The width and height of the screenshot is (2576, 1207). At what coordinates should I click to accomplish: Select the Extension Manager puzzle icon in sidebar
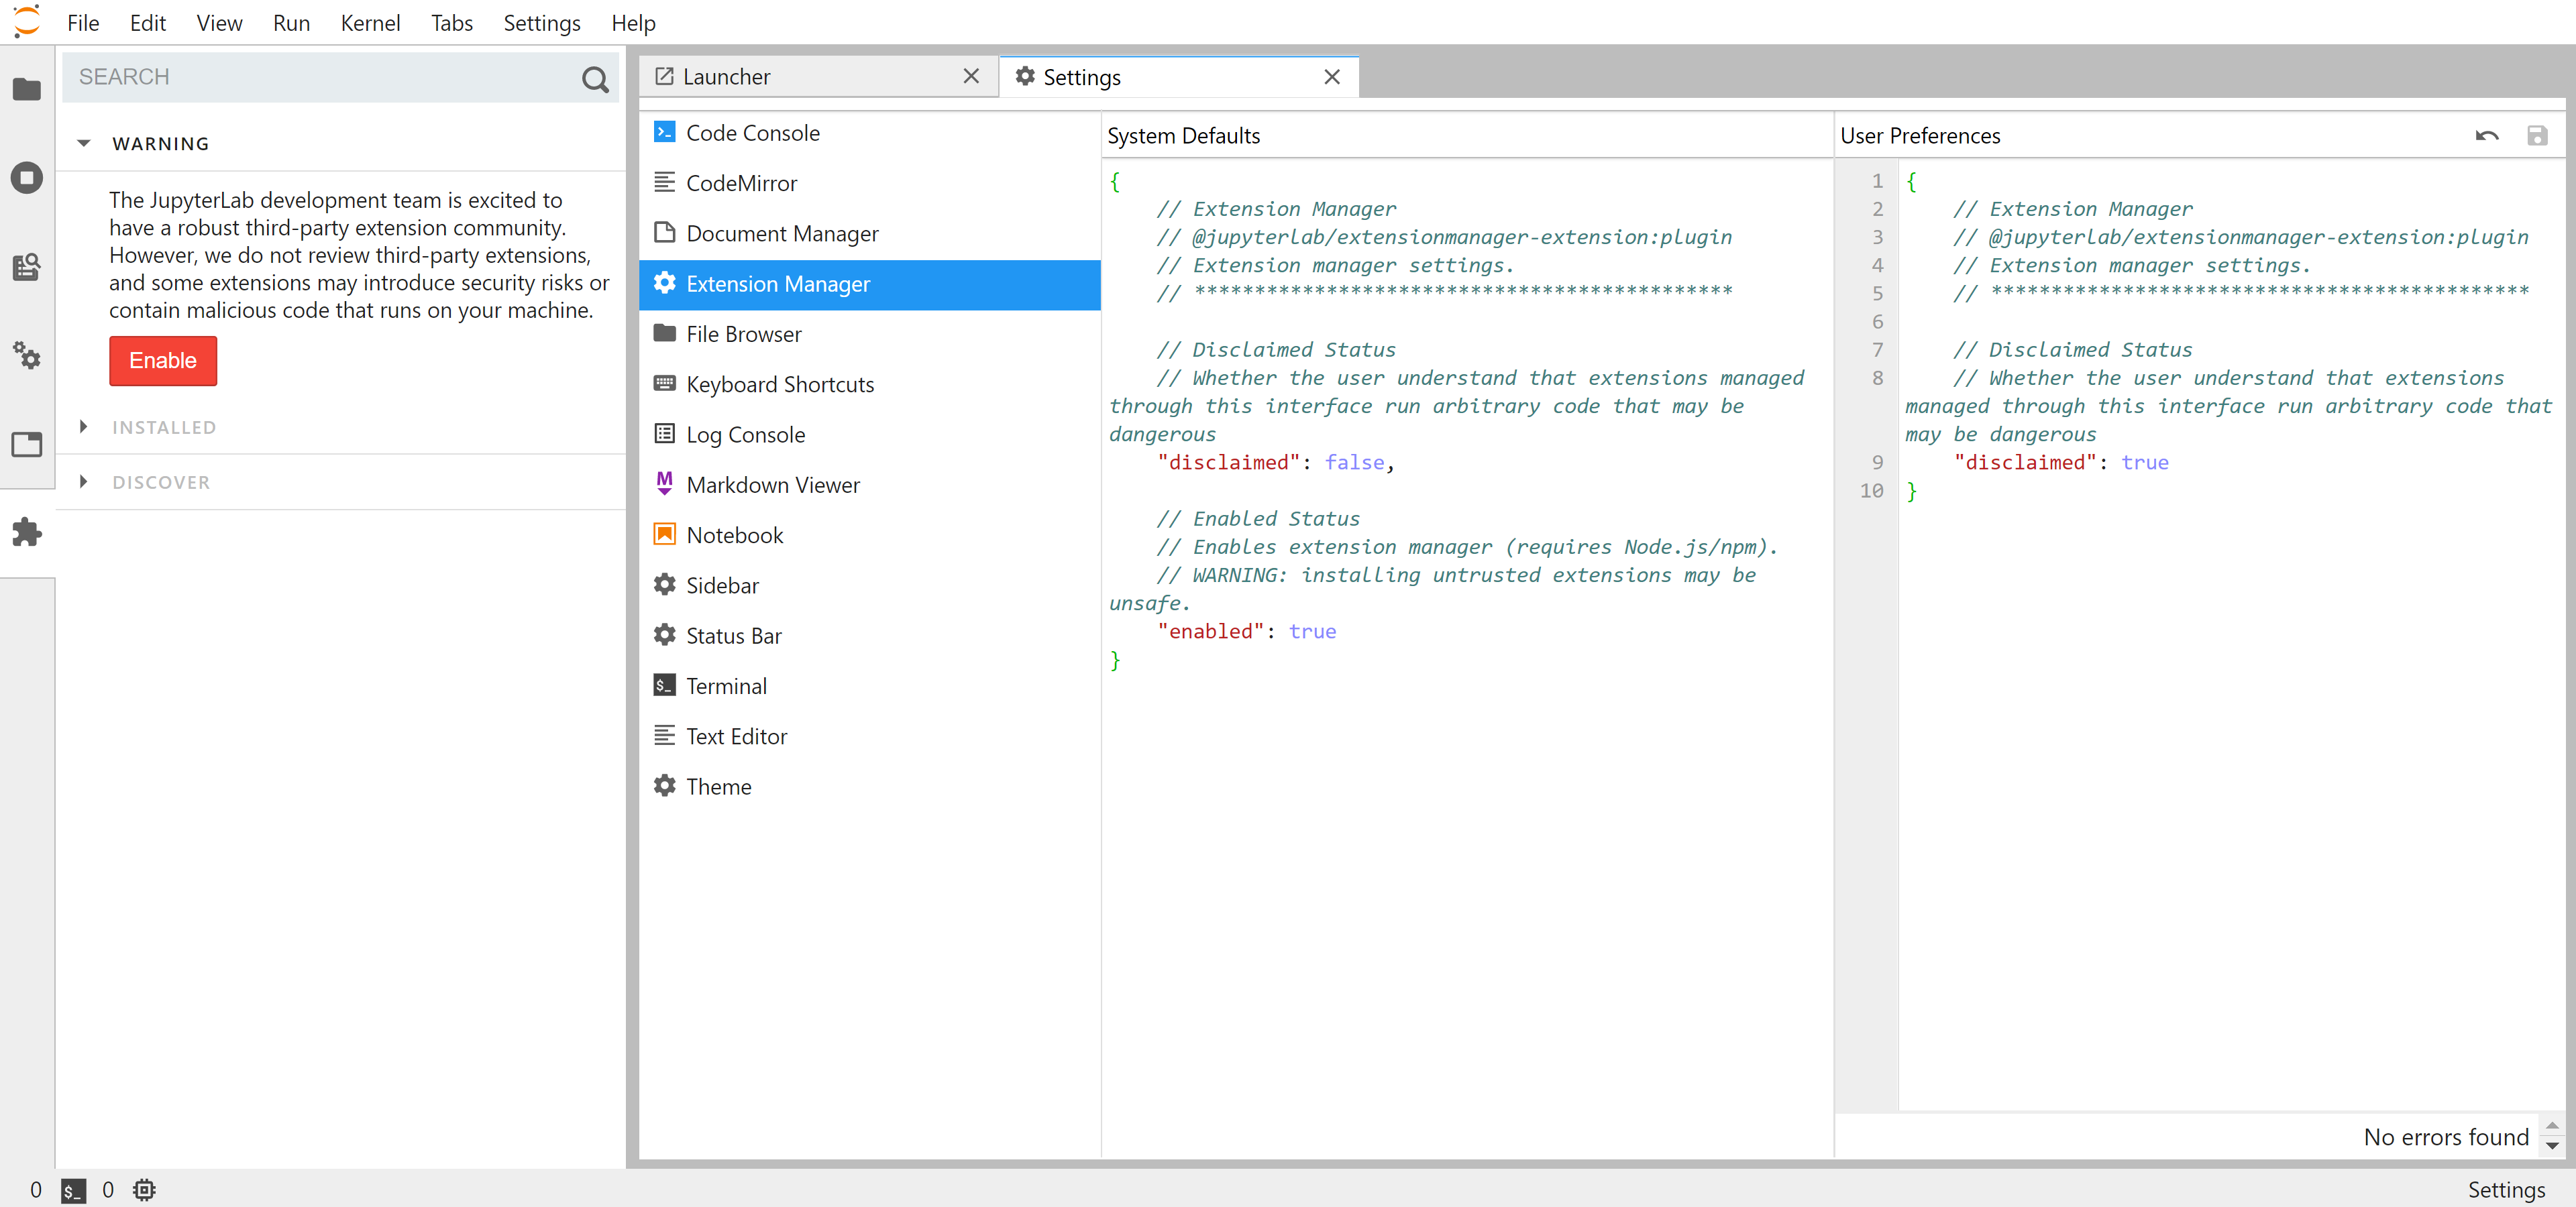(x=26, y=532)
